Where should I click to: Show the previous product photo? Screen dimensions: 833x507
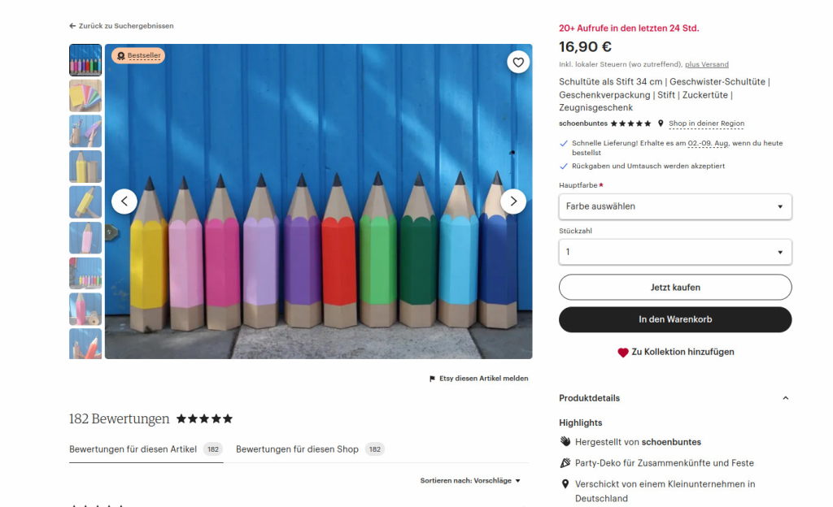(x=124, y=201)
